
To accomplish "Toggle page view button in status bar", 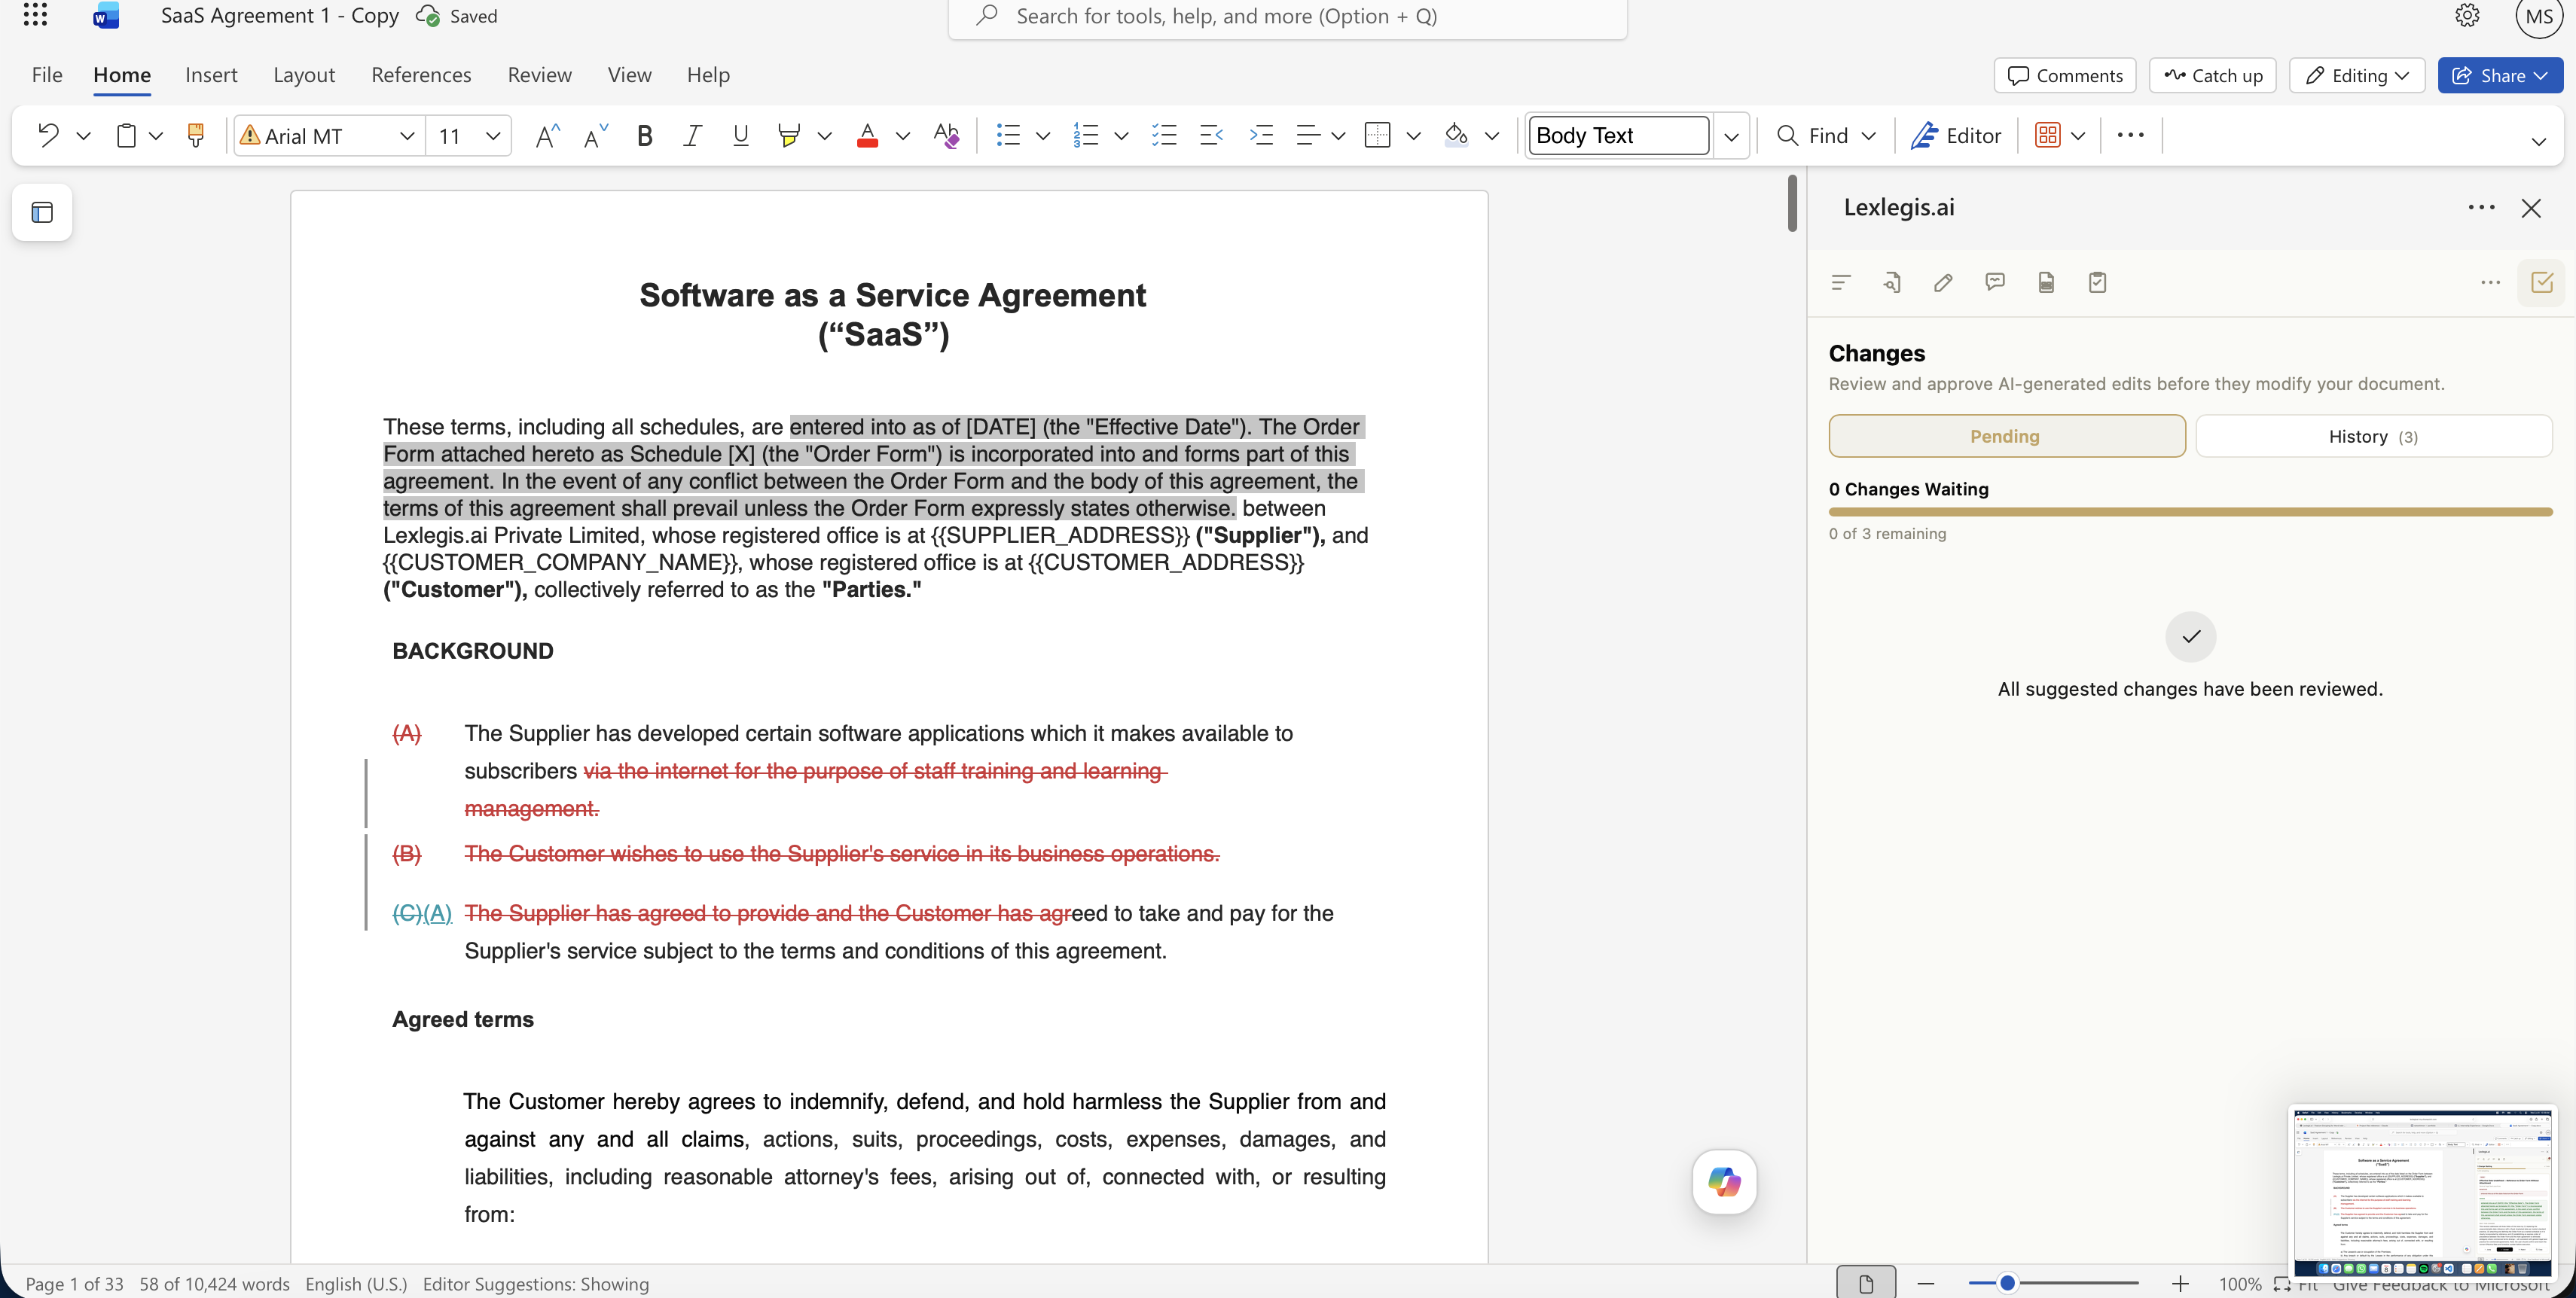I will point(1866,1283).
